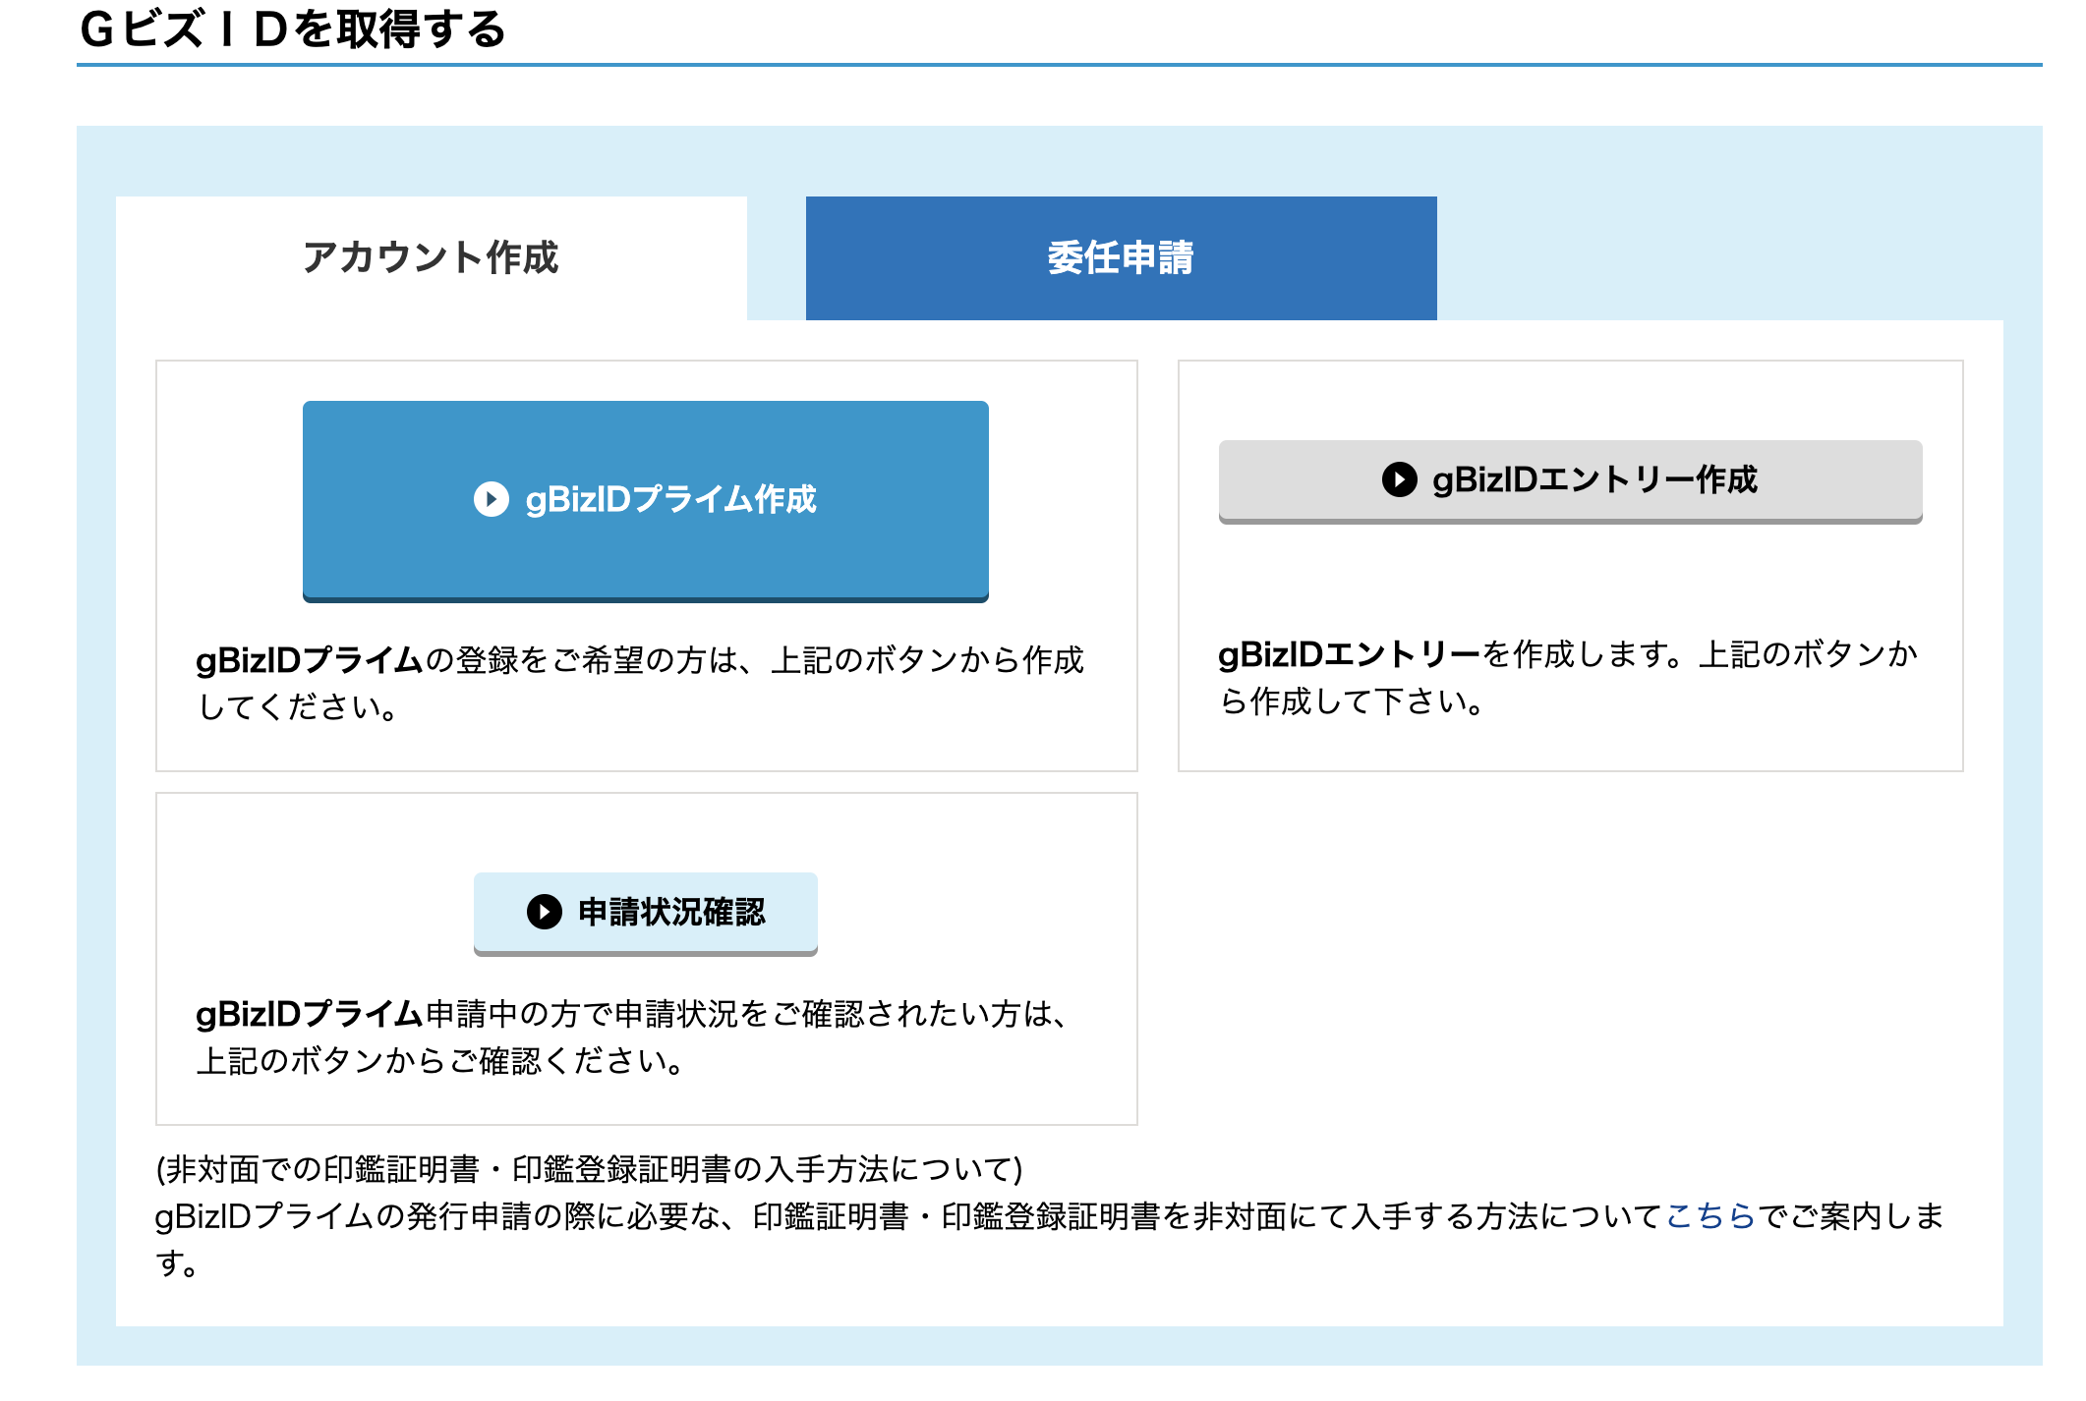Switch to the アカウント作成 tab
2086x1401 pixels.
pos(431,257)
